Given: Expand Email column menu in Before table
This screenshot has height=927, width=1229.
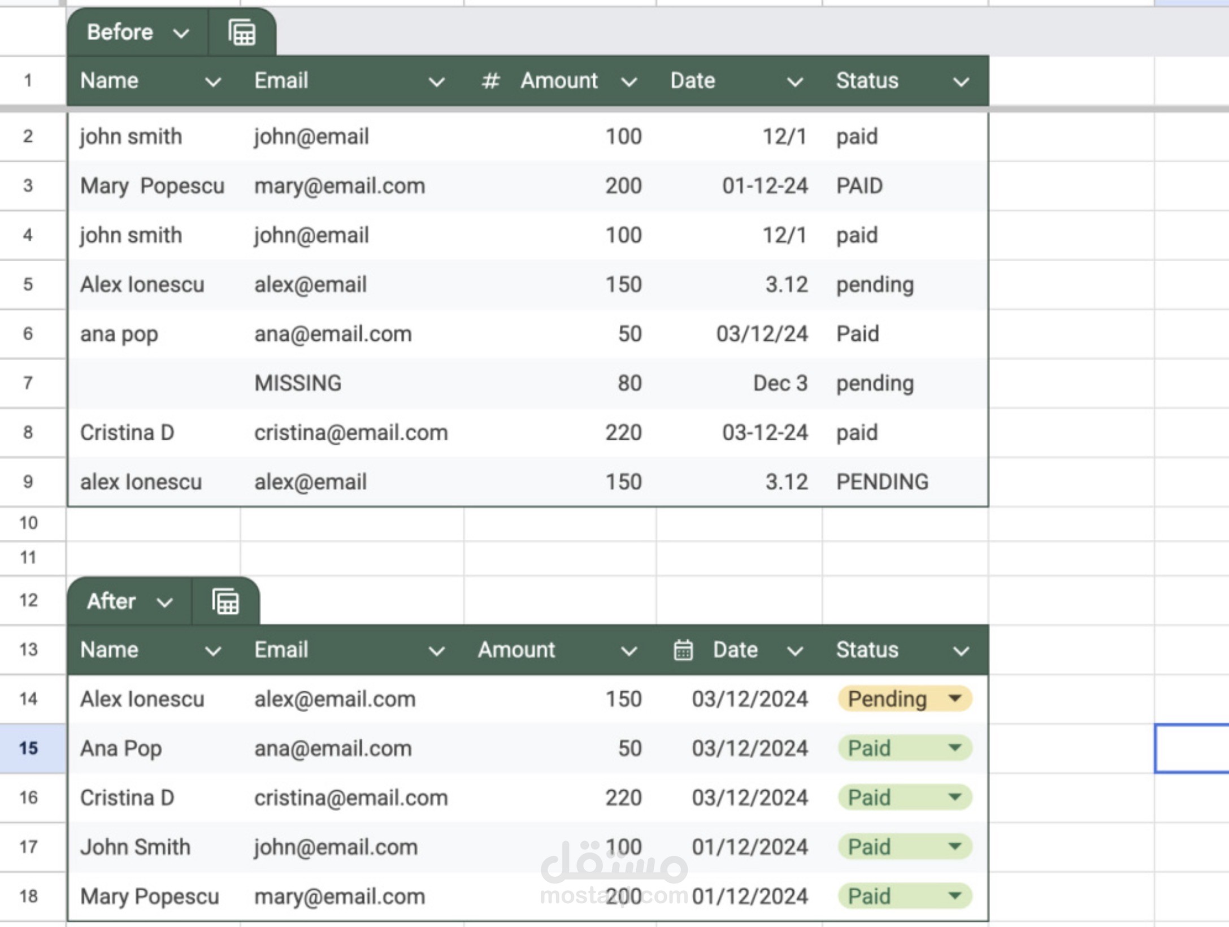Looking at the screenshot, I should click(436, 82).
